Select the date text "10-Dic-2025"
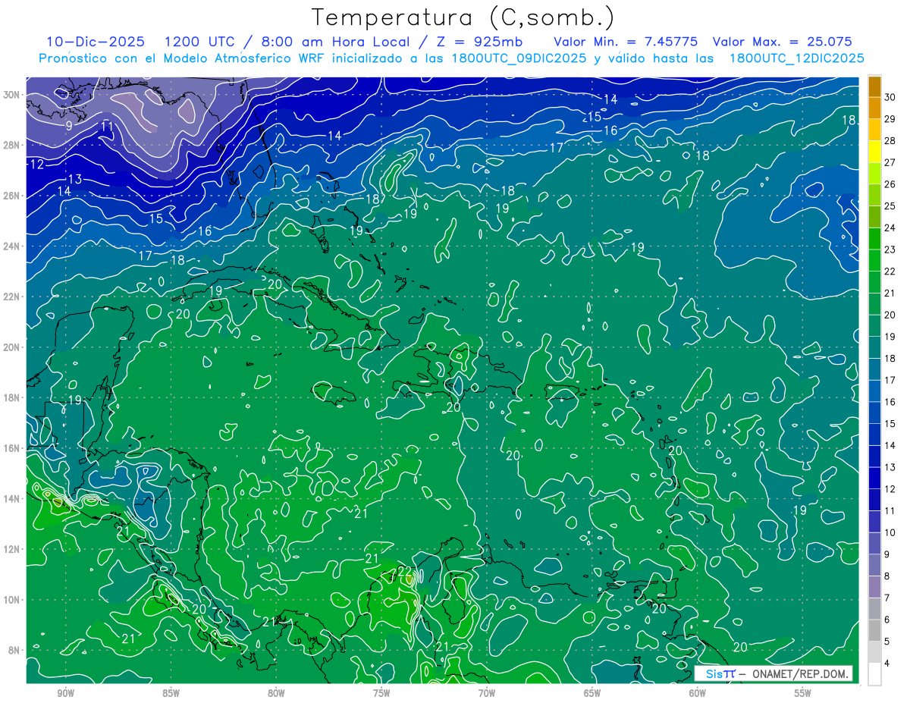Viewport: 910px width, 703px height. pos(96,42)
